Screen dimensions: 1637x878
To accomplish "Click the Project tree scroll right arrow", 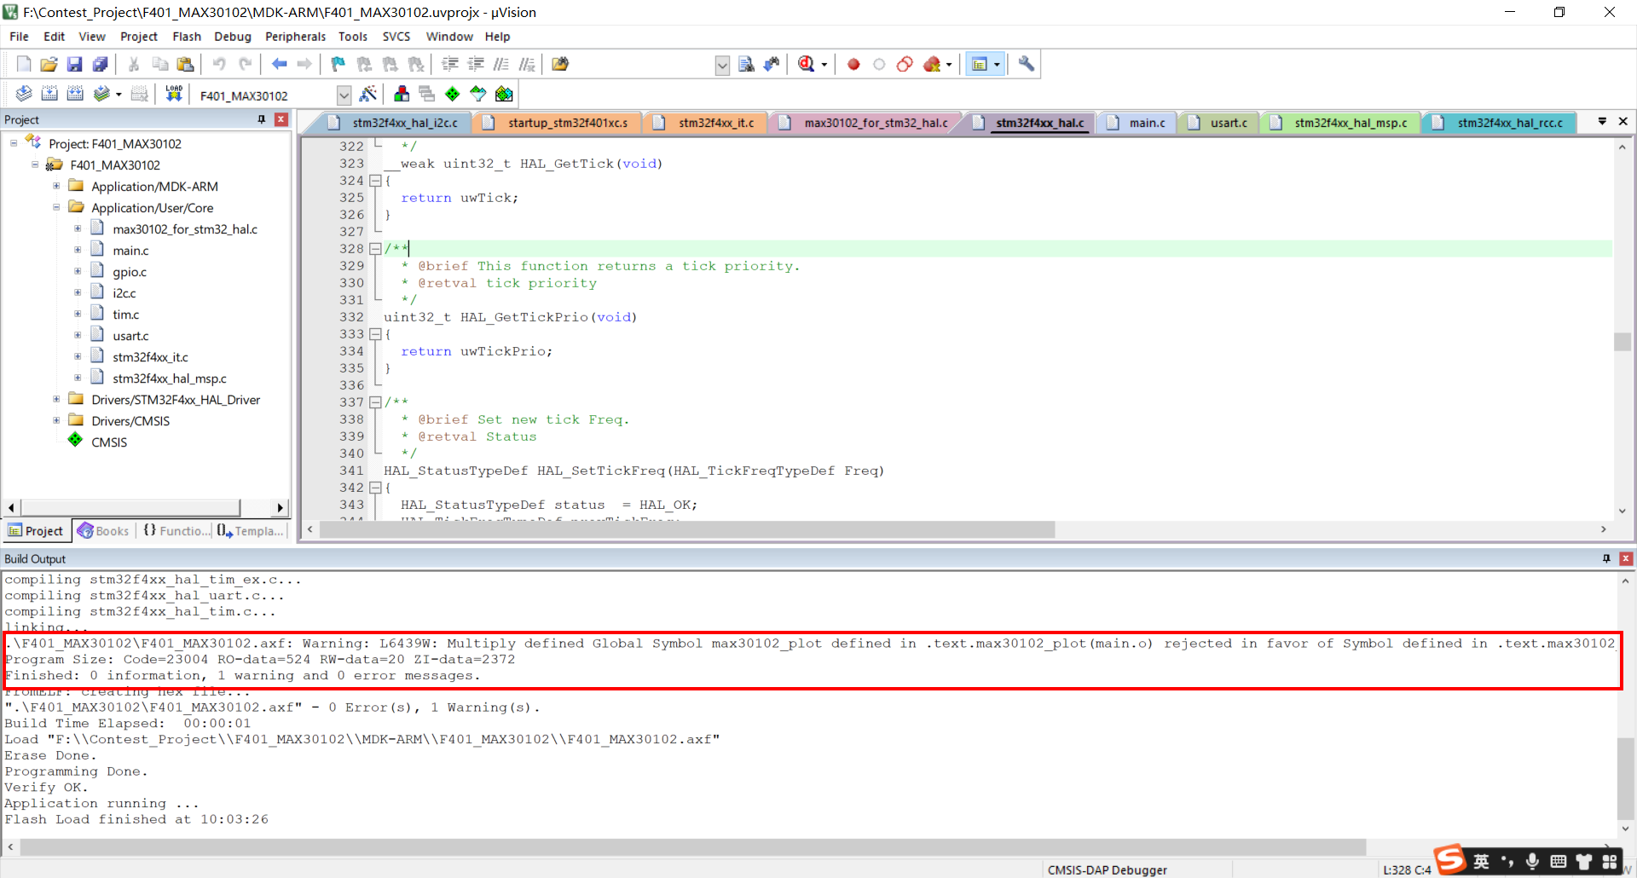I will coord(281,508).
